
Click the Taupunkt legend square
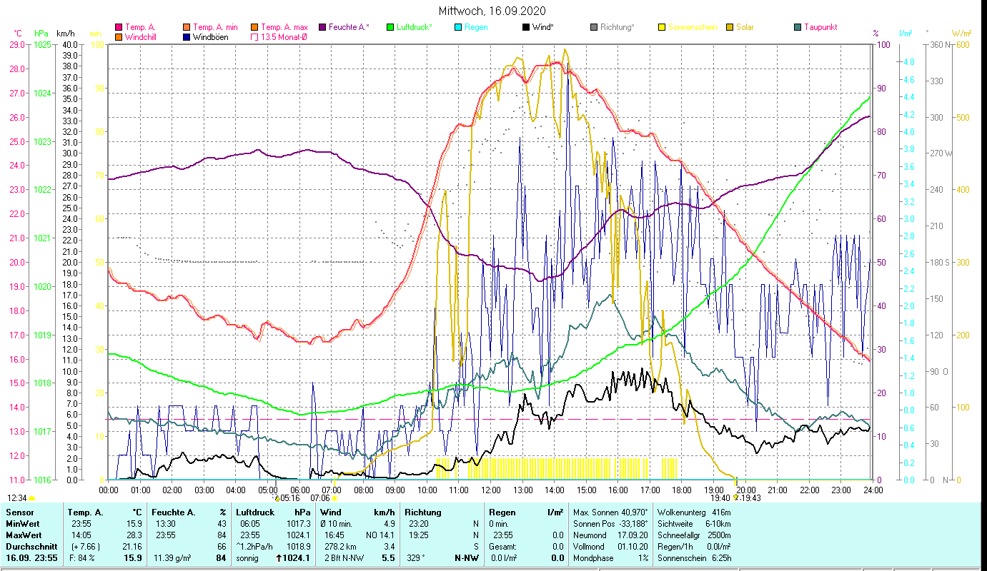coord(798,27)
